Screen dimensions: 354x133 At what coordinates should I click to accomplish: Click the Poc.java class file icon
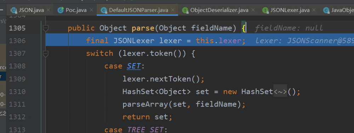tap(61, 10)
